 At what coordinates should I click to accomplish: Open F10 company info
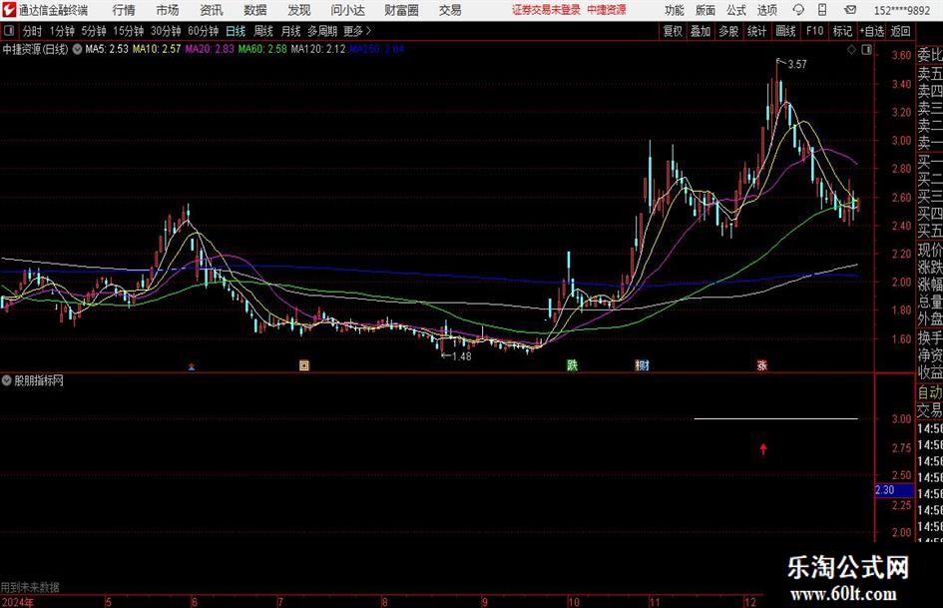(815, 31)
